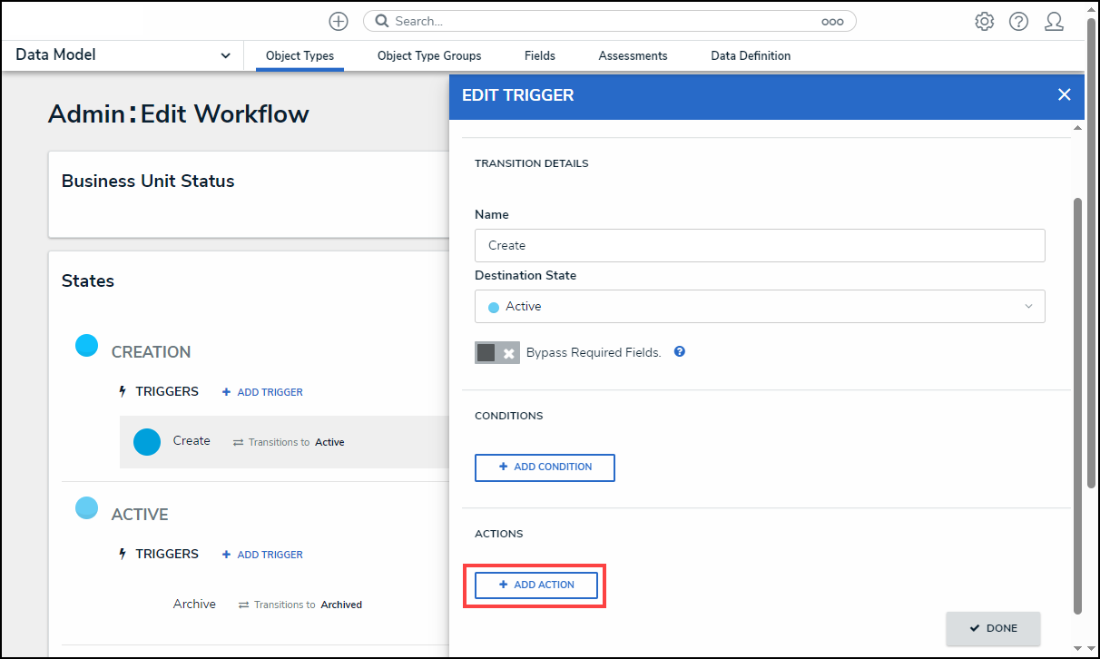
Task: Click the transition Name input field
Action: (760, 245)
